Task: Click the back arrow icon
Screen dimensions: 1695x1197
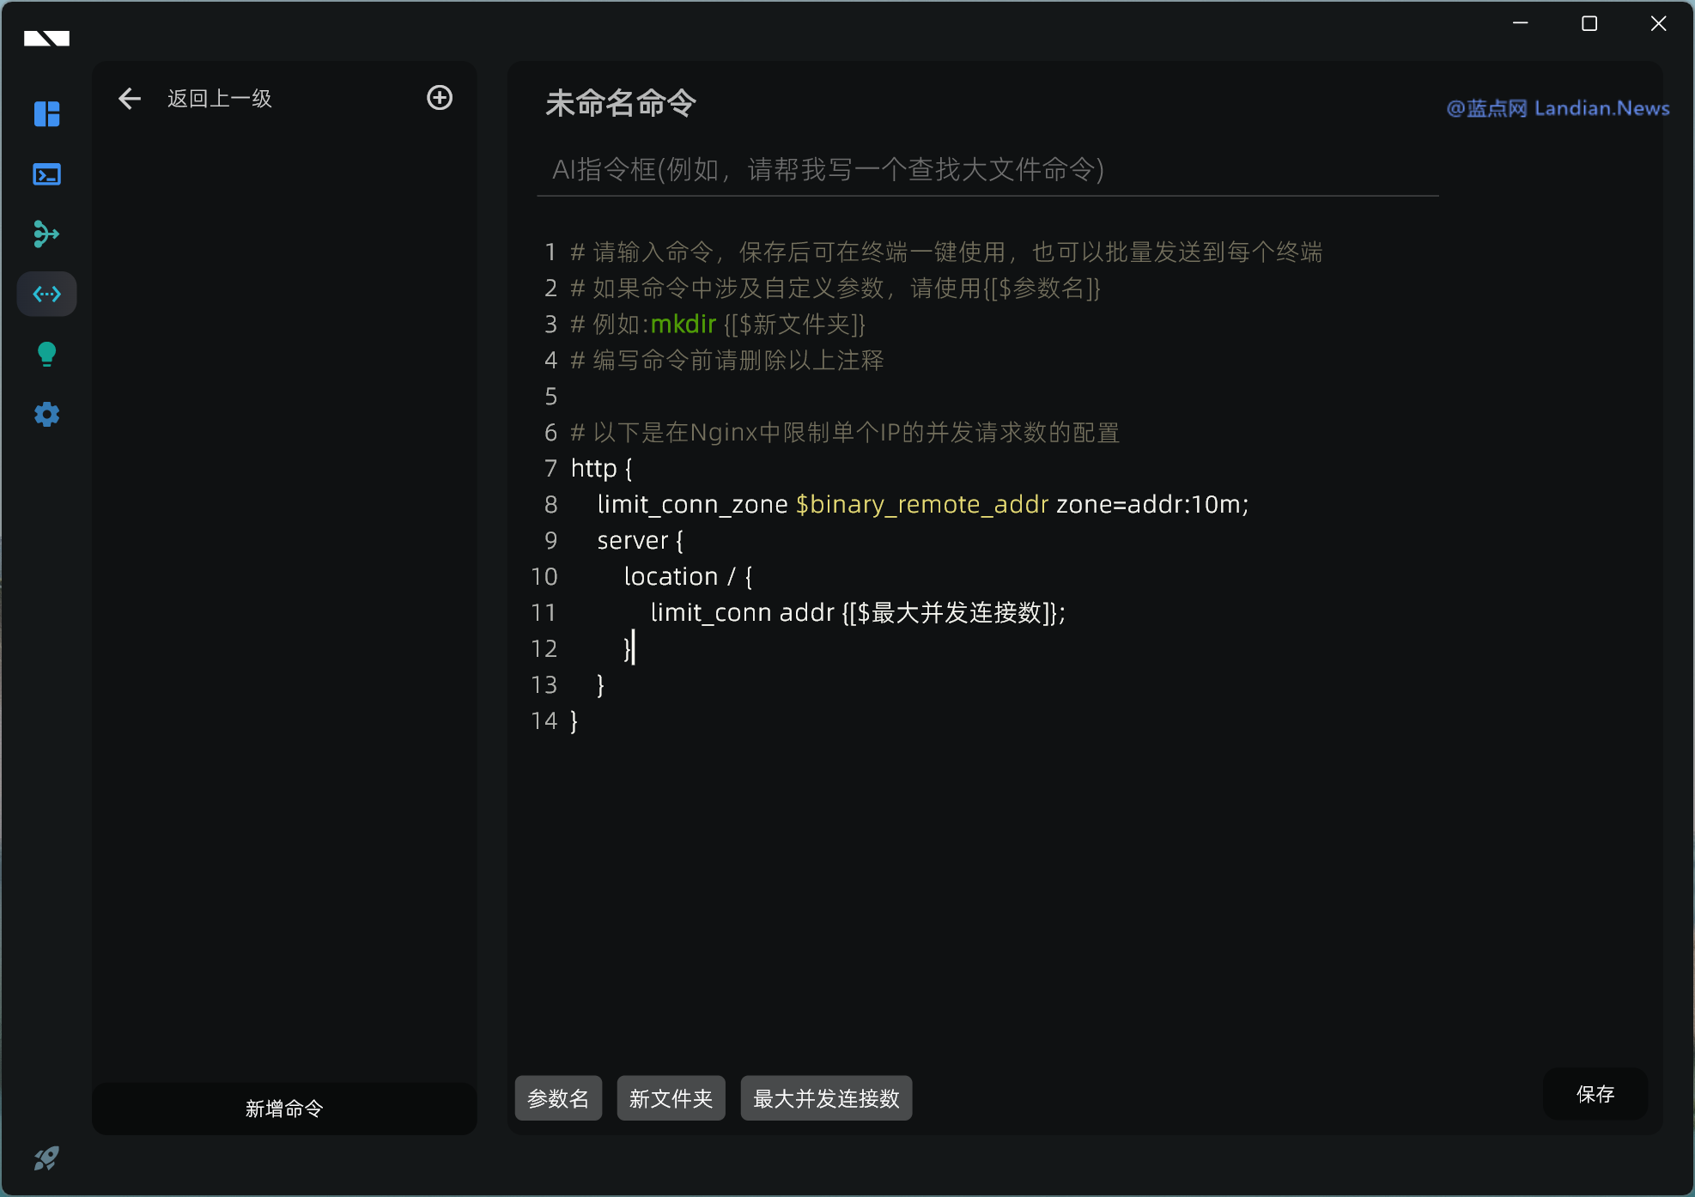Action: (130, 99)
